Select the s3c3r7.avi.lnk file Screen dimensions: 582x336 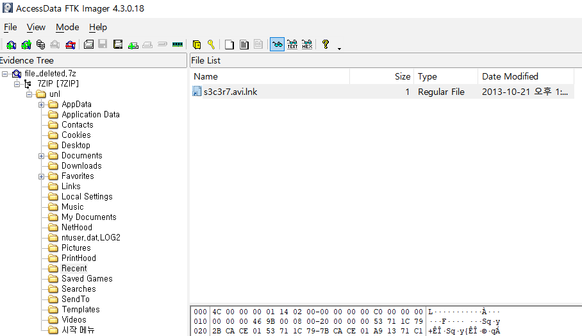pos(230,92)
